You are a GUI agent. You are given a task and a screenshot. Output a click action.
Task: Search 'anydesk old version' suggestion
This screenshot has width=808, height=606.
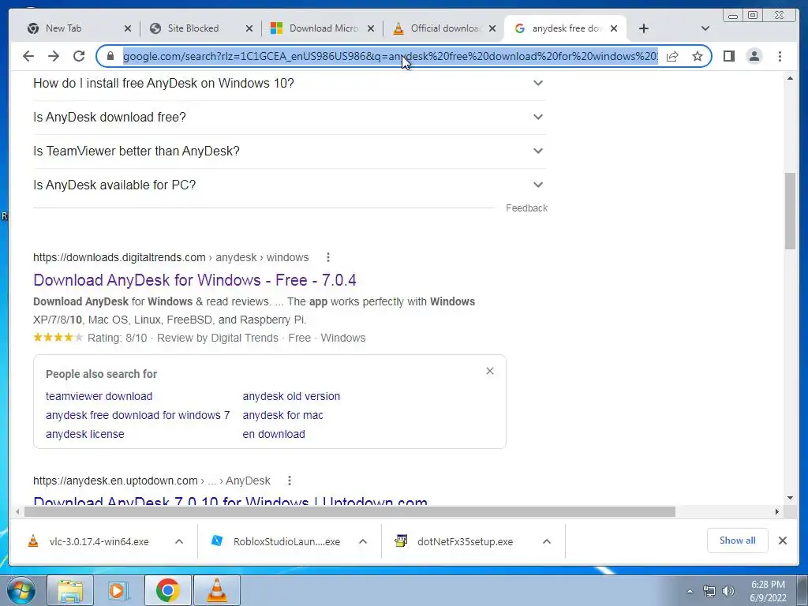click(291, 396)
